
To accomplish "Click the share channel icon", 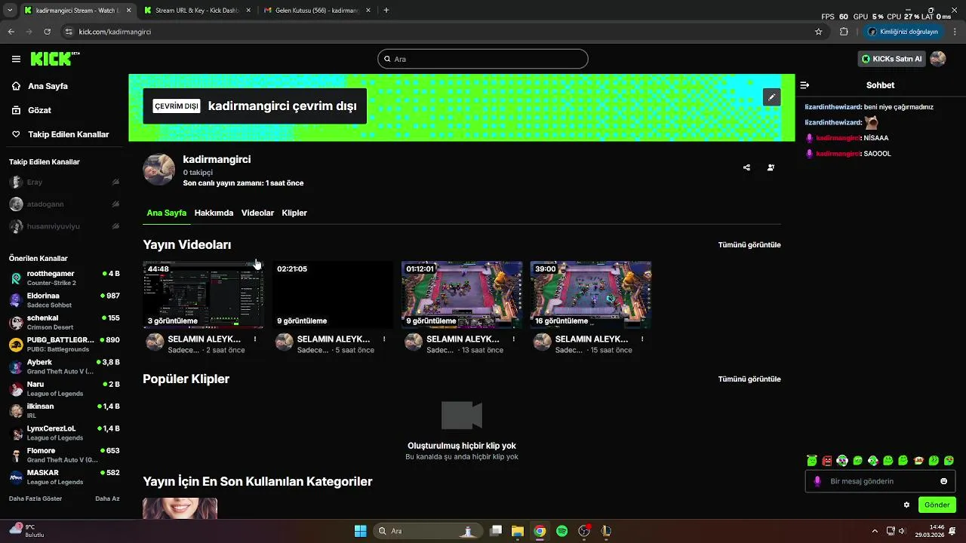I will click(x=746, y=167).
